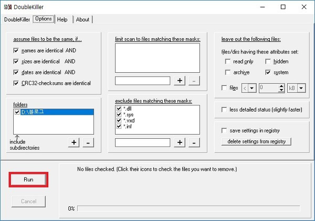Open the About tab

[x=82, y=19]
